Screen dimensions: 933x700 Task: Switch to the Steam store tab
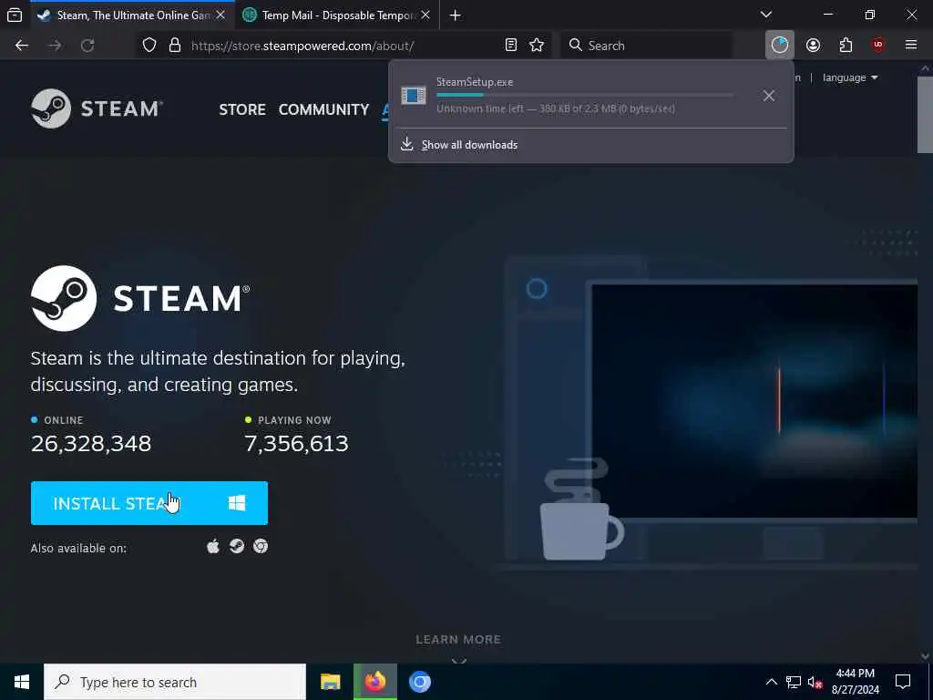pyautogui.click(x=133, y=15)
